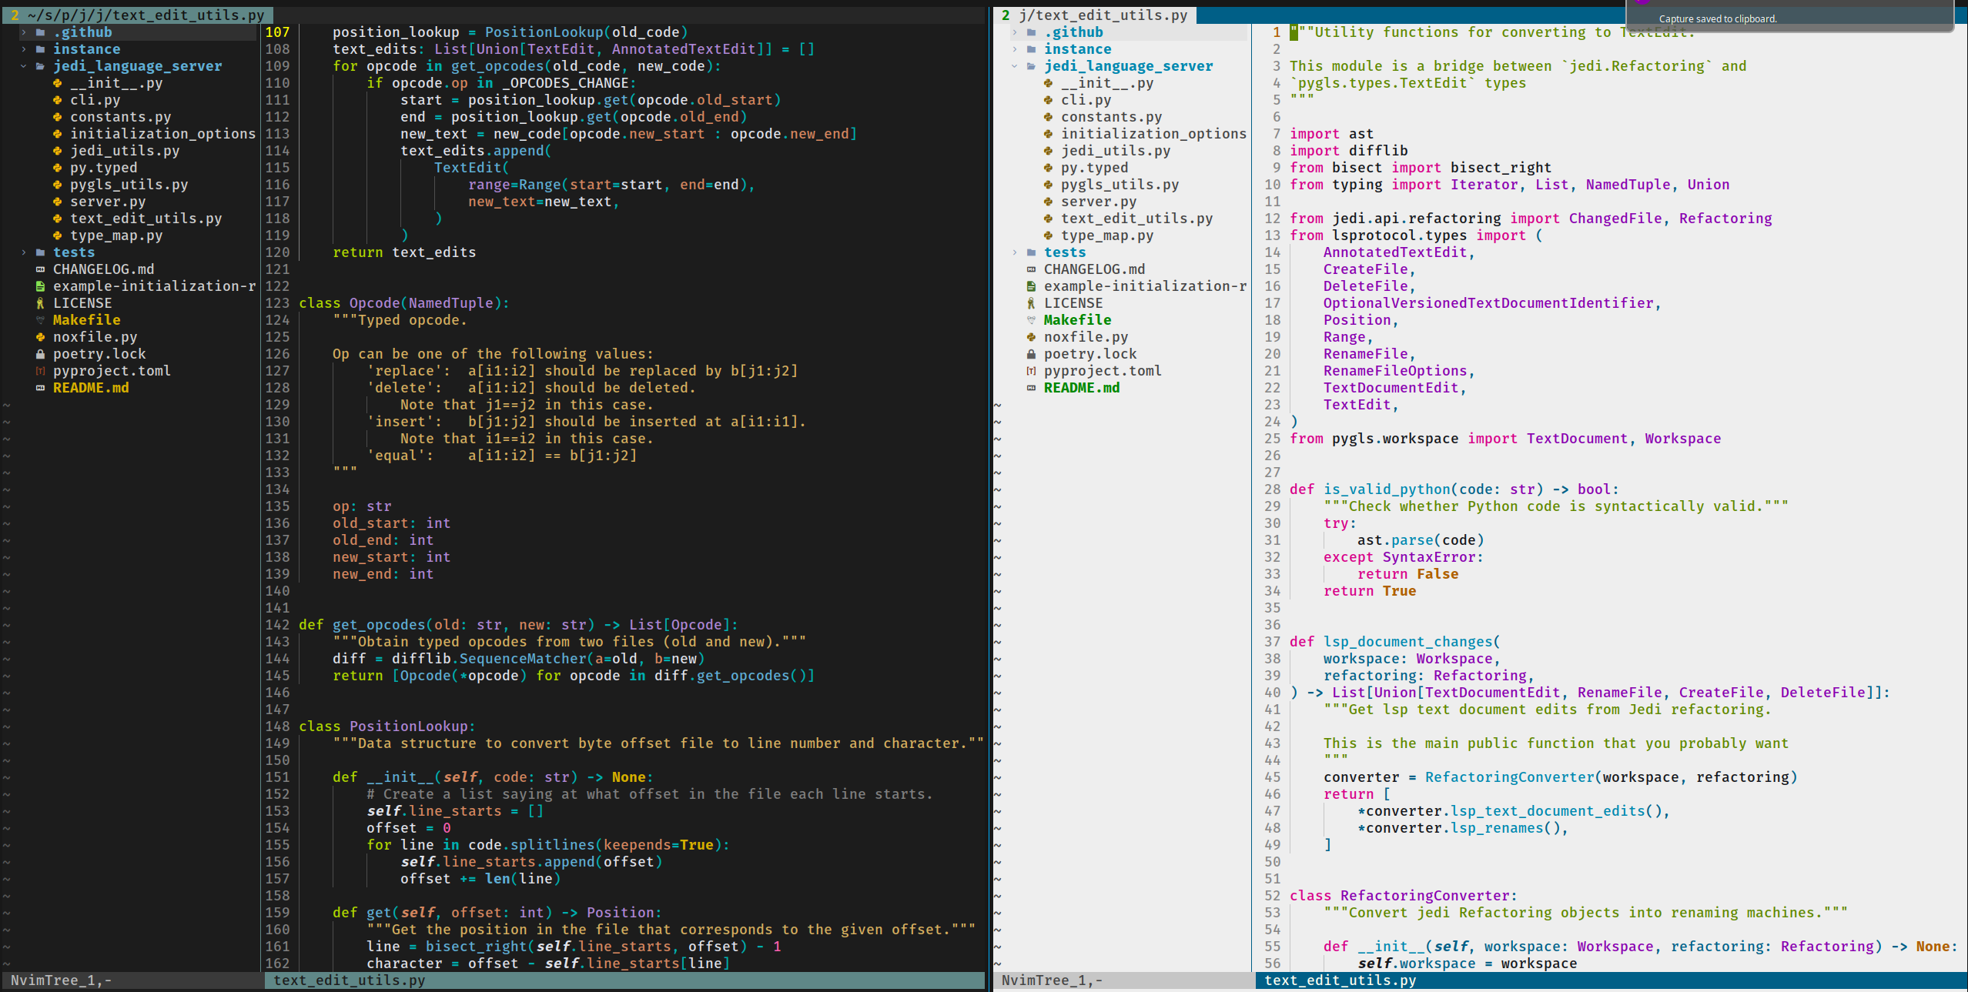Expand .github folder chevron in right tree

[1015, 32]
